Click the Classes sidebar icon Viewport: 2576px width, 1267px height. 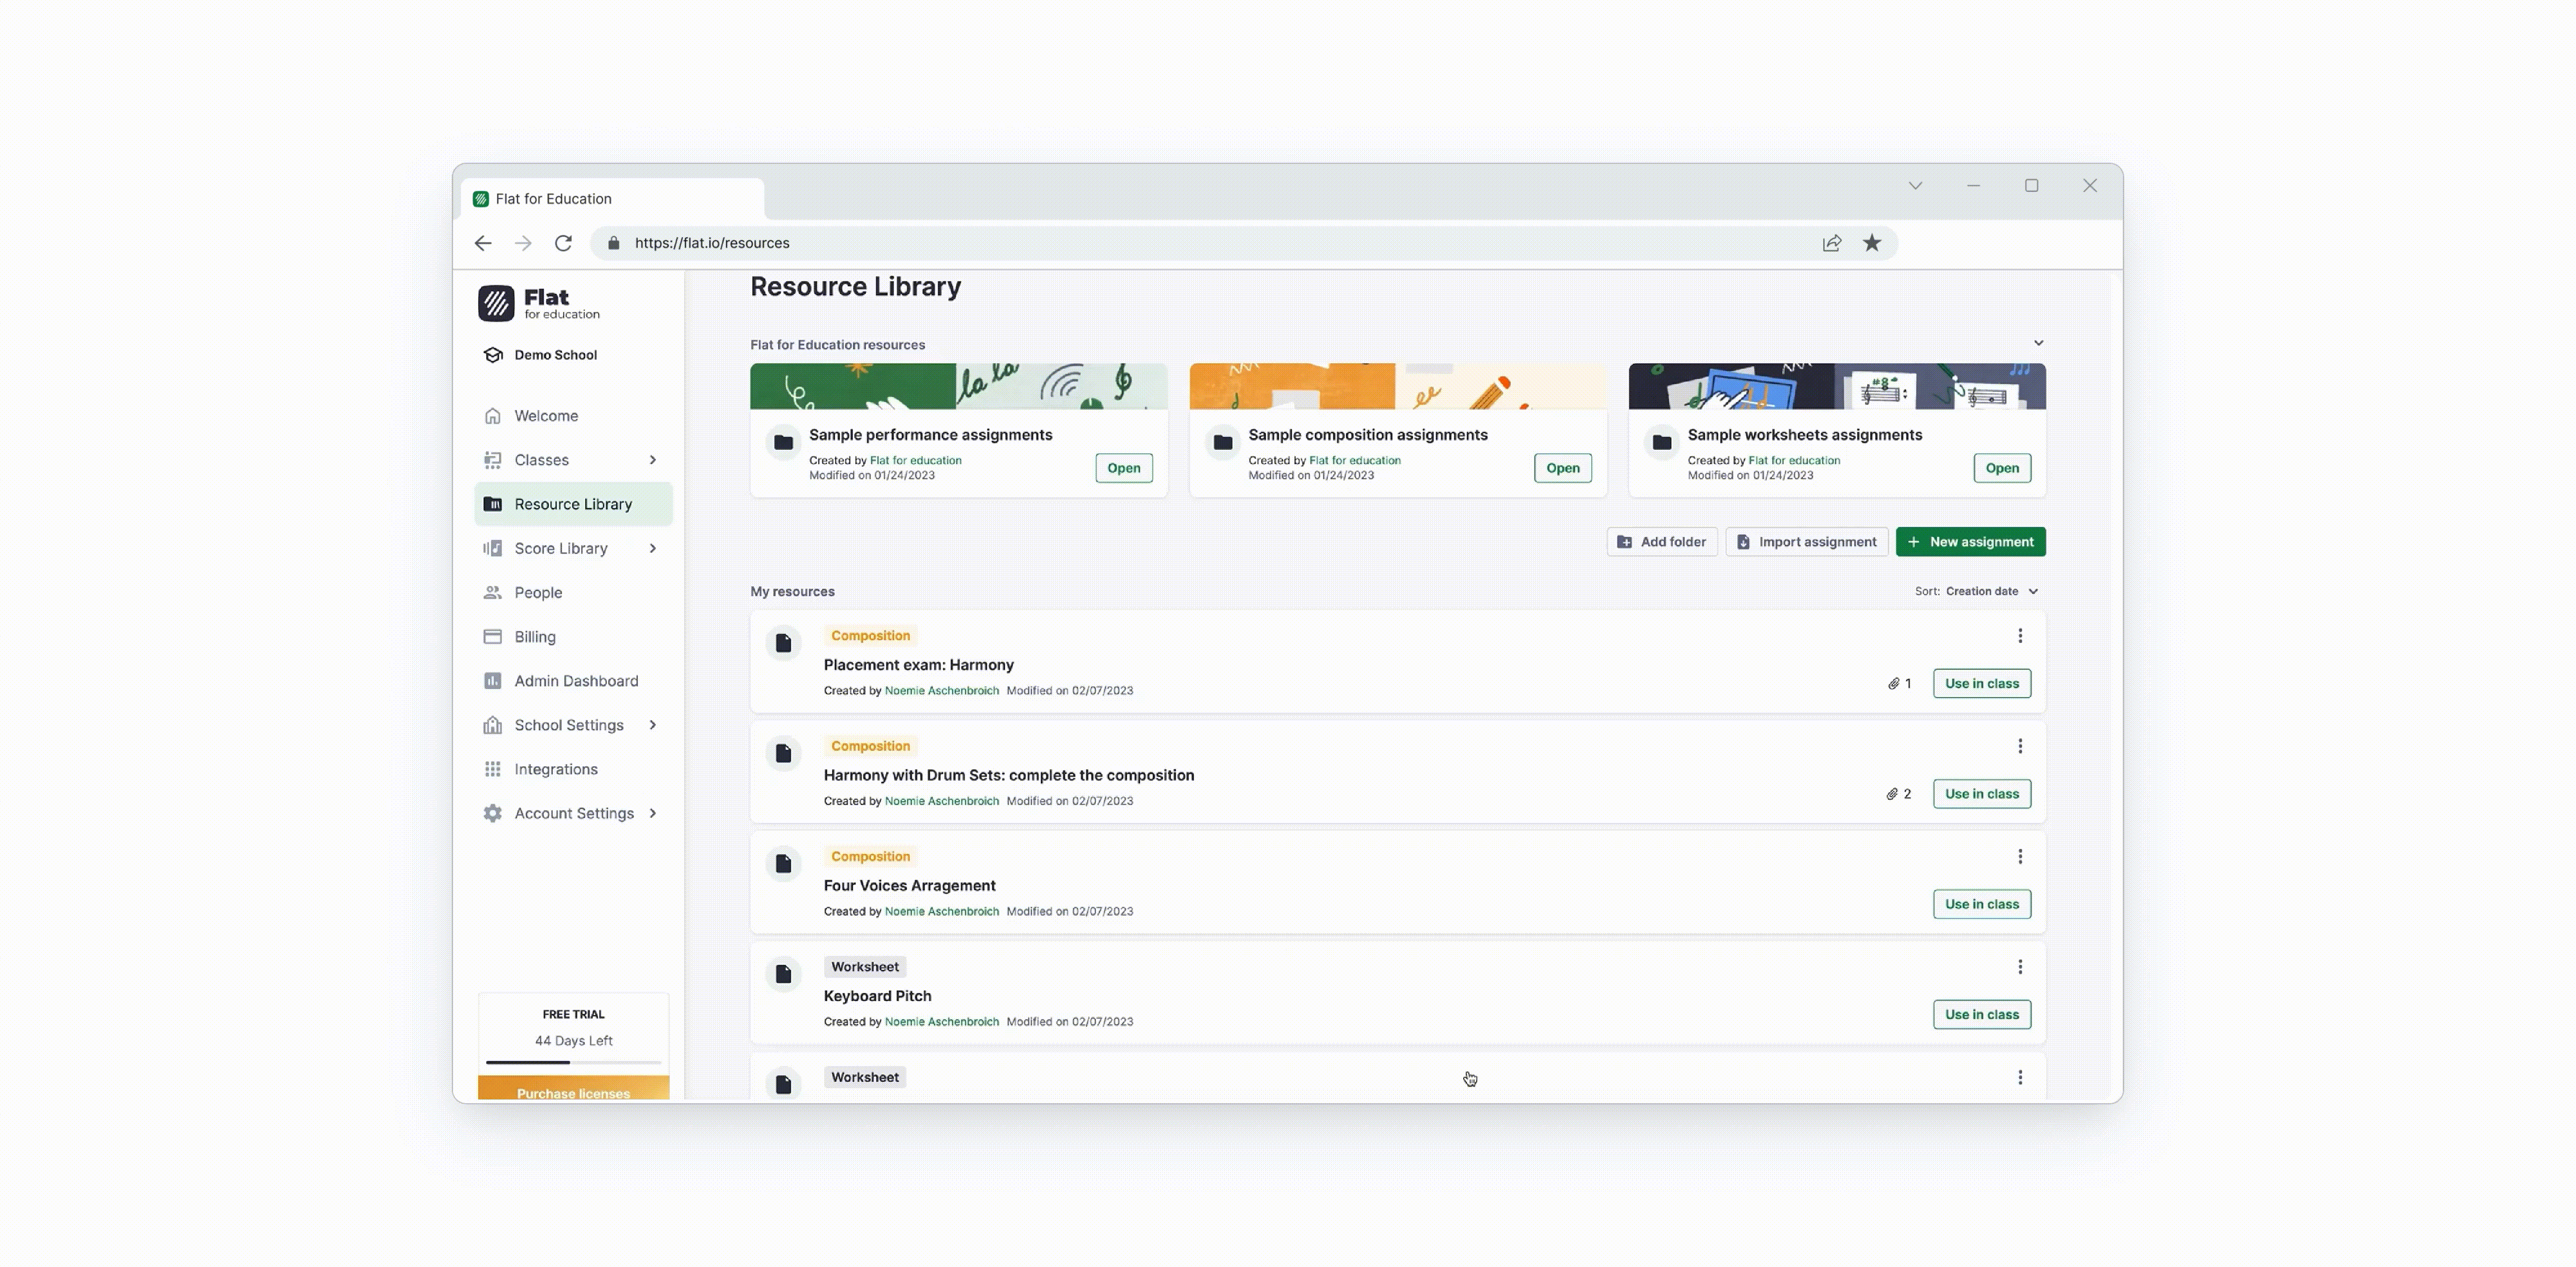pyautogui.click(x=493, y=460)
